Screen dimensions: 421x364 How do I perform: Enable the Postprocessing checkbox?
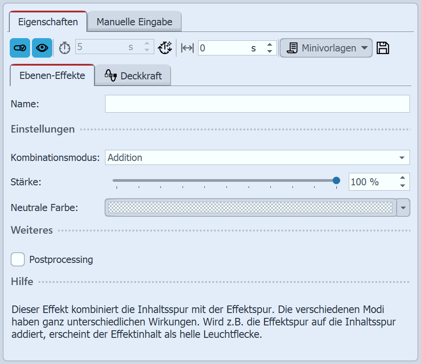tap(18, 259)
